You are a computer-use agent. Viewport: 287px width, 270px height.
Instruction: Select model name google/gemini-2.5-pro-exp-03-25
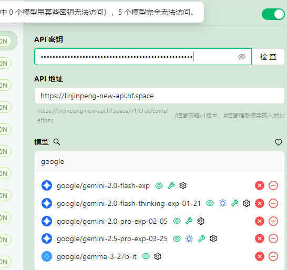[x=112, y=238]
